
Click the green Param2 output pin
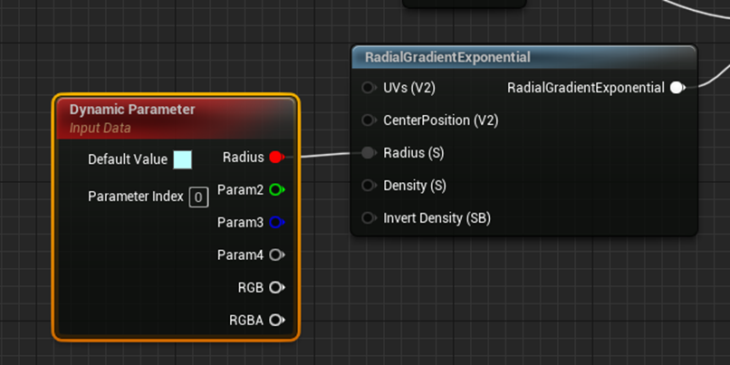[x=276, y=190]
